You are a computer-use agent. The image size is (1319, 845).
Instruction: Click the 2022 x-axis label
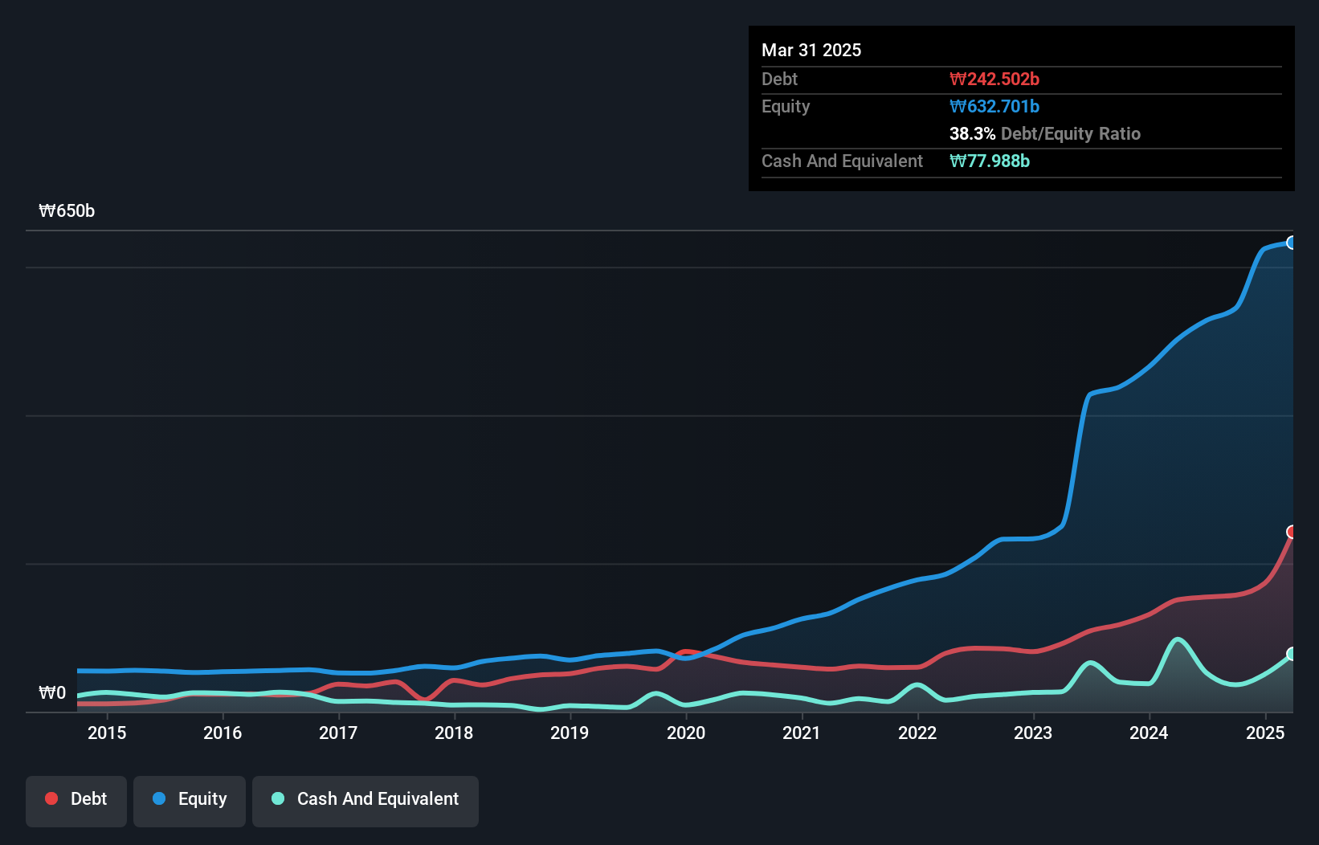pos(917,733)
